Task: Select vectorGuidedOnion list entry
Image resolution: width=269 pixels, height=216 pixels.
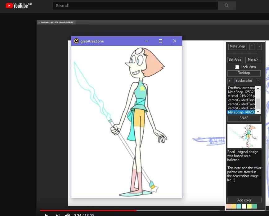Action: pos(241,100)
